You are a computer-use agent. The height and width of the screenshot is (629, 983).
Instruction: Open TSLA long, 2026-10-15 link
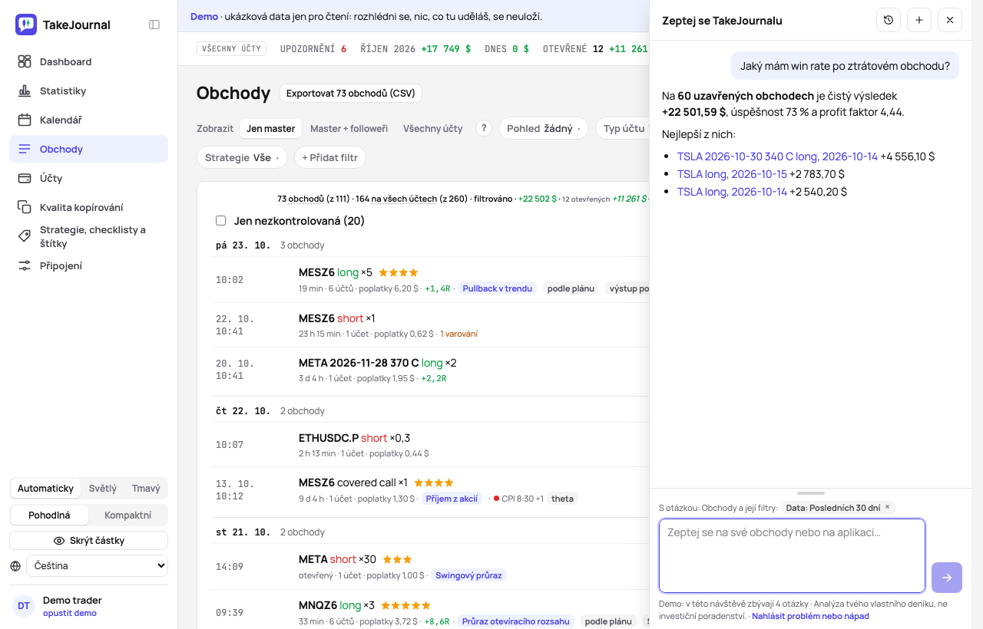(732, 174)
